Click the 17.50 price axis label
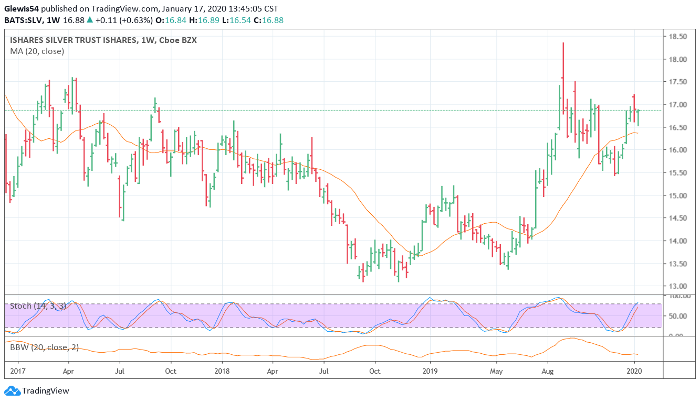This screenshot has width=700, height=403. (677, 82)
